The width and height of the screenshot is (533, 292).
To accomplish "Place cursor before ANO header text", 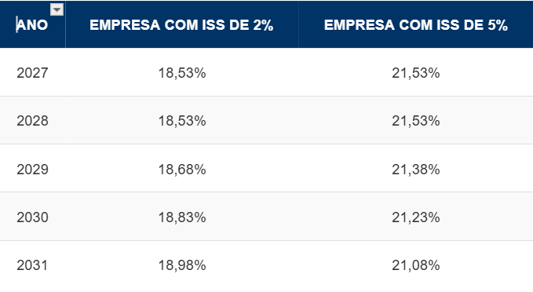I will click(x=16, y=25).
